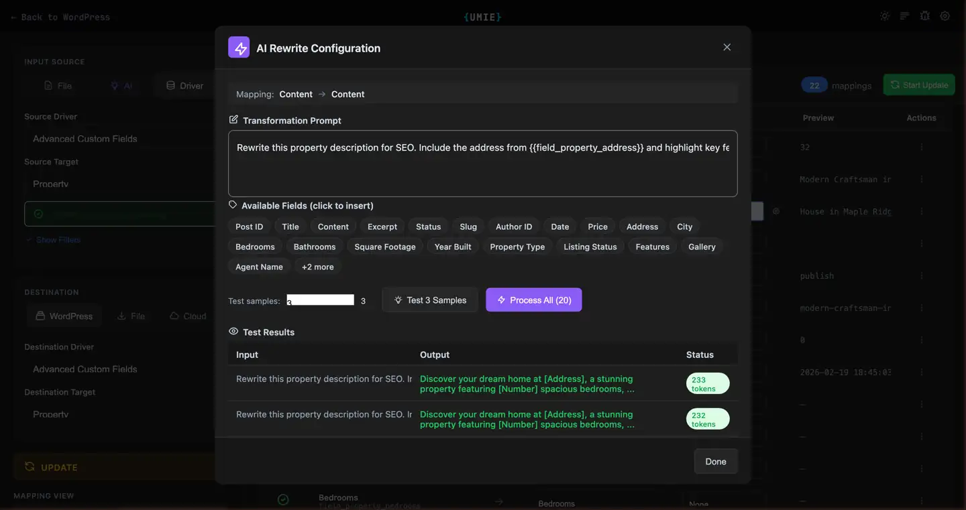
Task: Insert the Listing Status field chip
Action: [590, 247]
